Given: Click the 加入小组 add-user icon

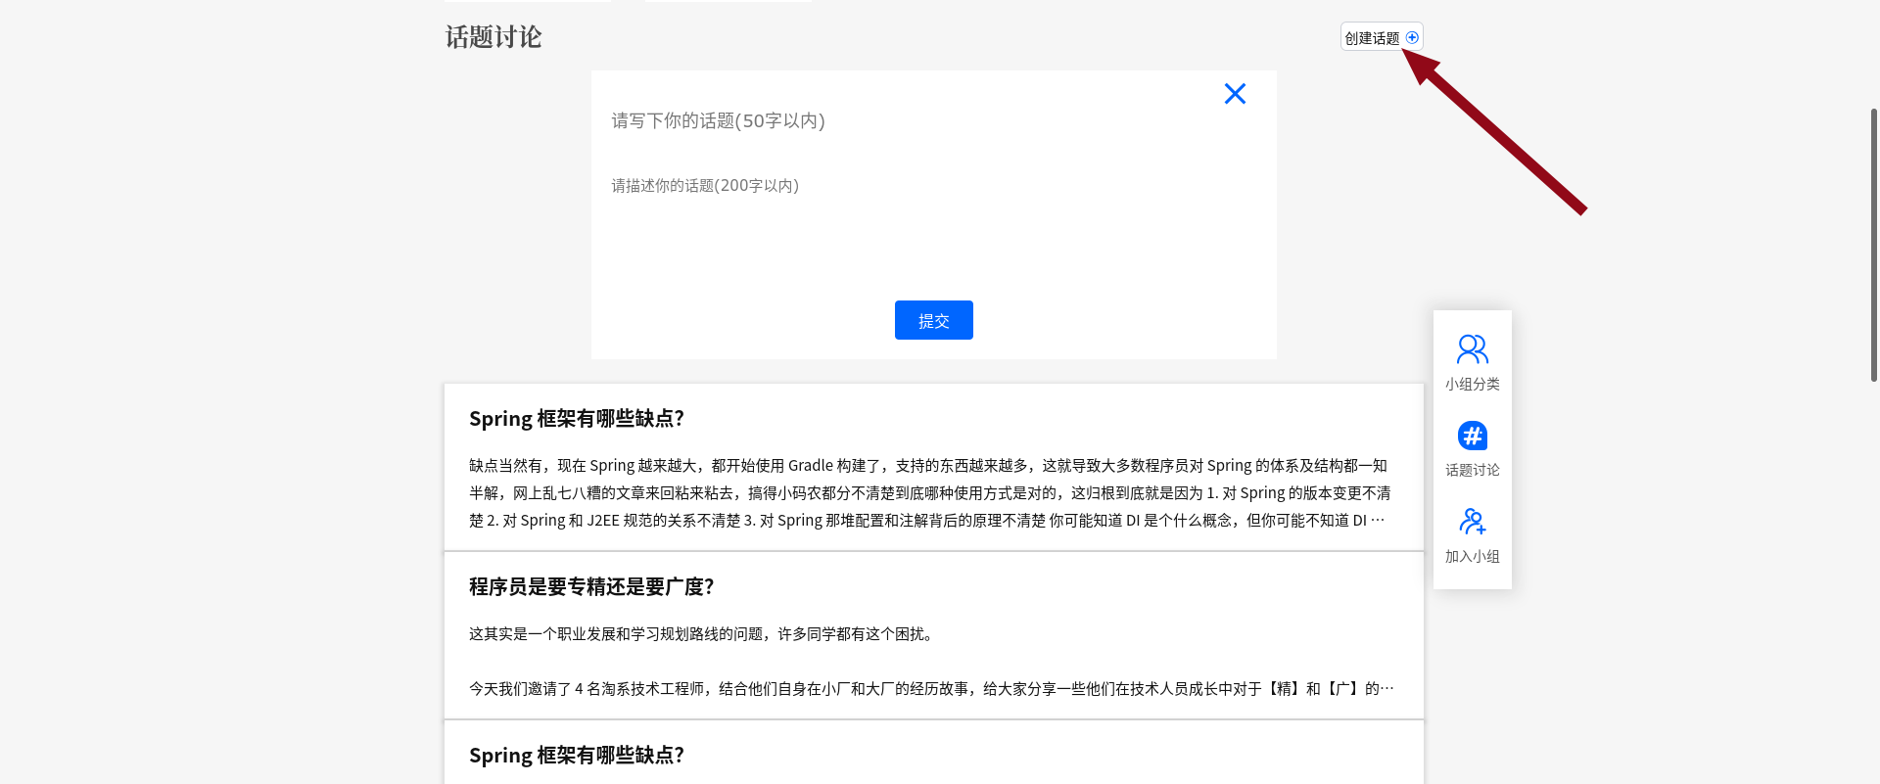Looking at the screenshot, I should pos(1472,522).
